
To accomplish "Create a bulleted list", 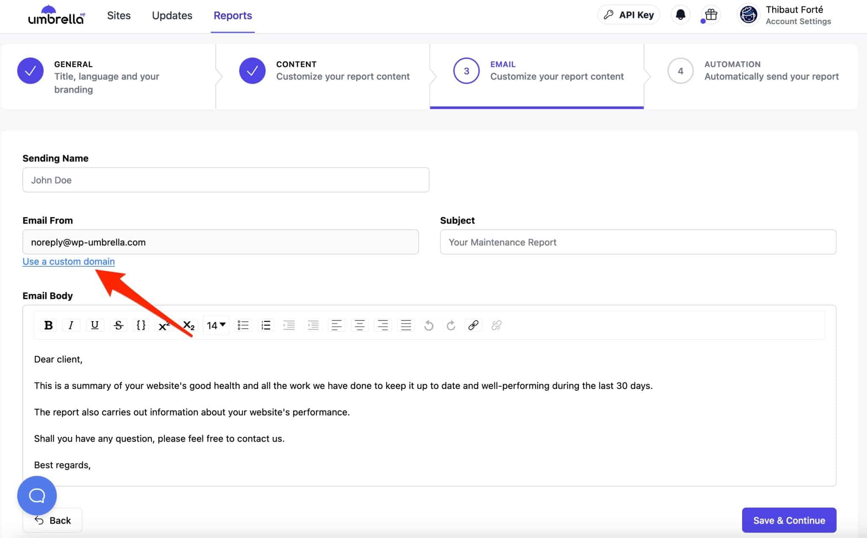I will coord(243,325).
